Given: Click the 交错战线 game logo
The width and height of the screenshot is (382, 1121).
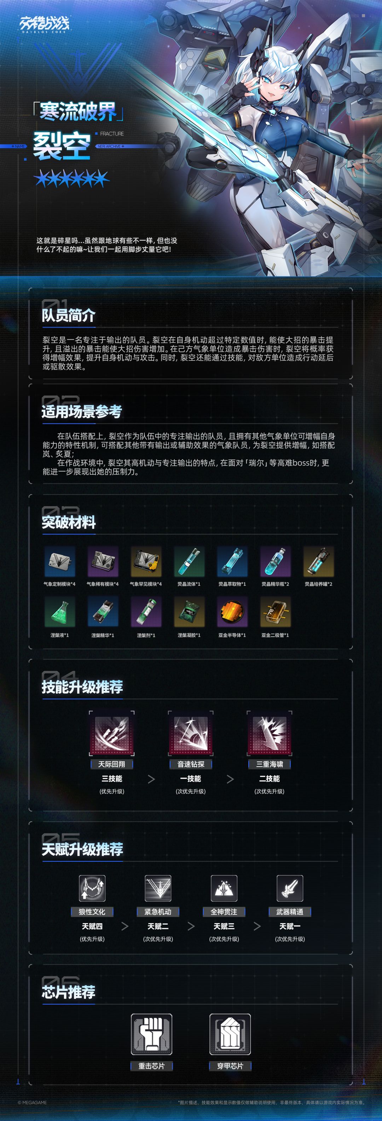Looking at the screenshot, I should coord(44,24).
